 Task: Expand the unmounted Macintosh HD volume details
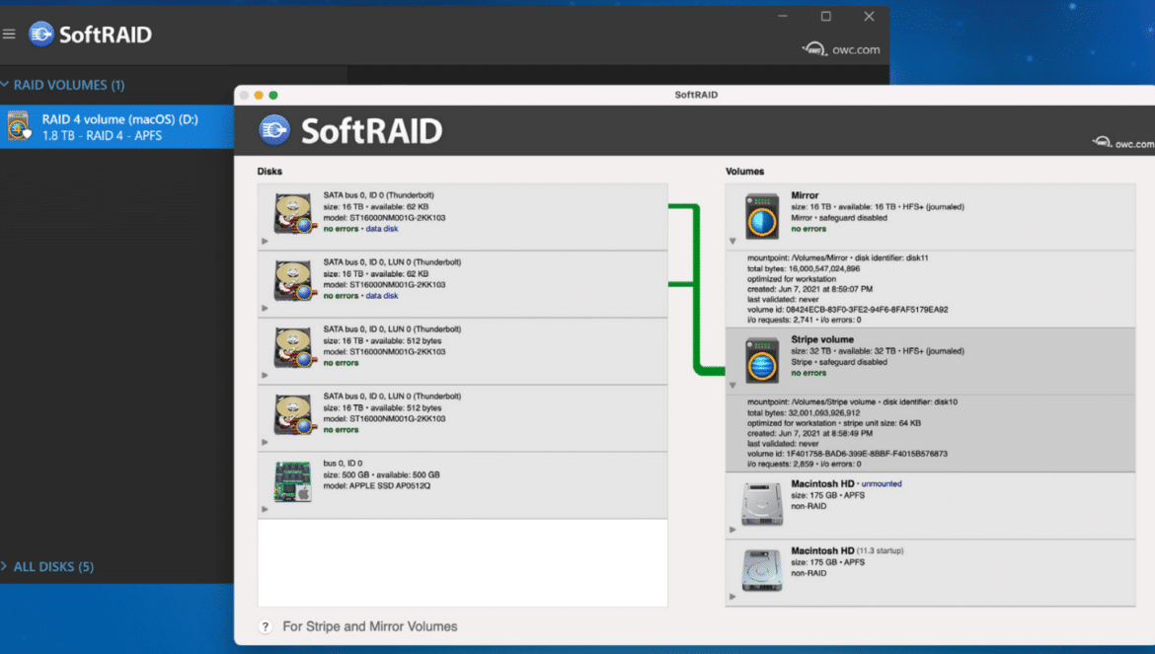pos(732,530)
